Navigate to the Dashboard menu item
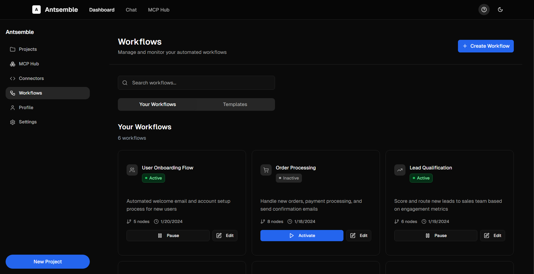Image resolution: width=534 pixels, height=274 pixels. 102,10
